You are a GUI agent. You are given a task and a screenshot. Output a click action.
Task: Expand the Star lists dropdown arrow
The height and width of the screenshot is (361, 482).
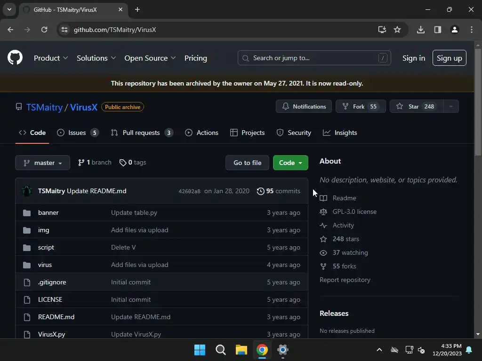coord(451,107)
